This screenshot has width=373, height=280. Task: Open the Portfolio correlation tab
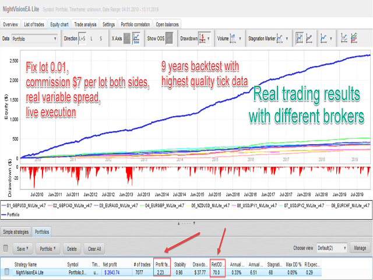135,24
